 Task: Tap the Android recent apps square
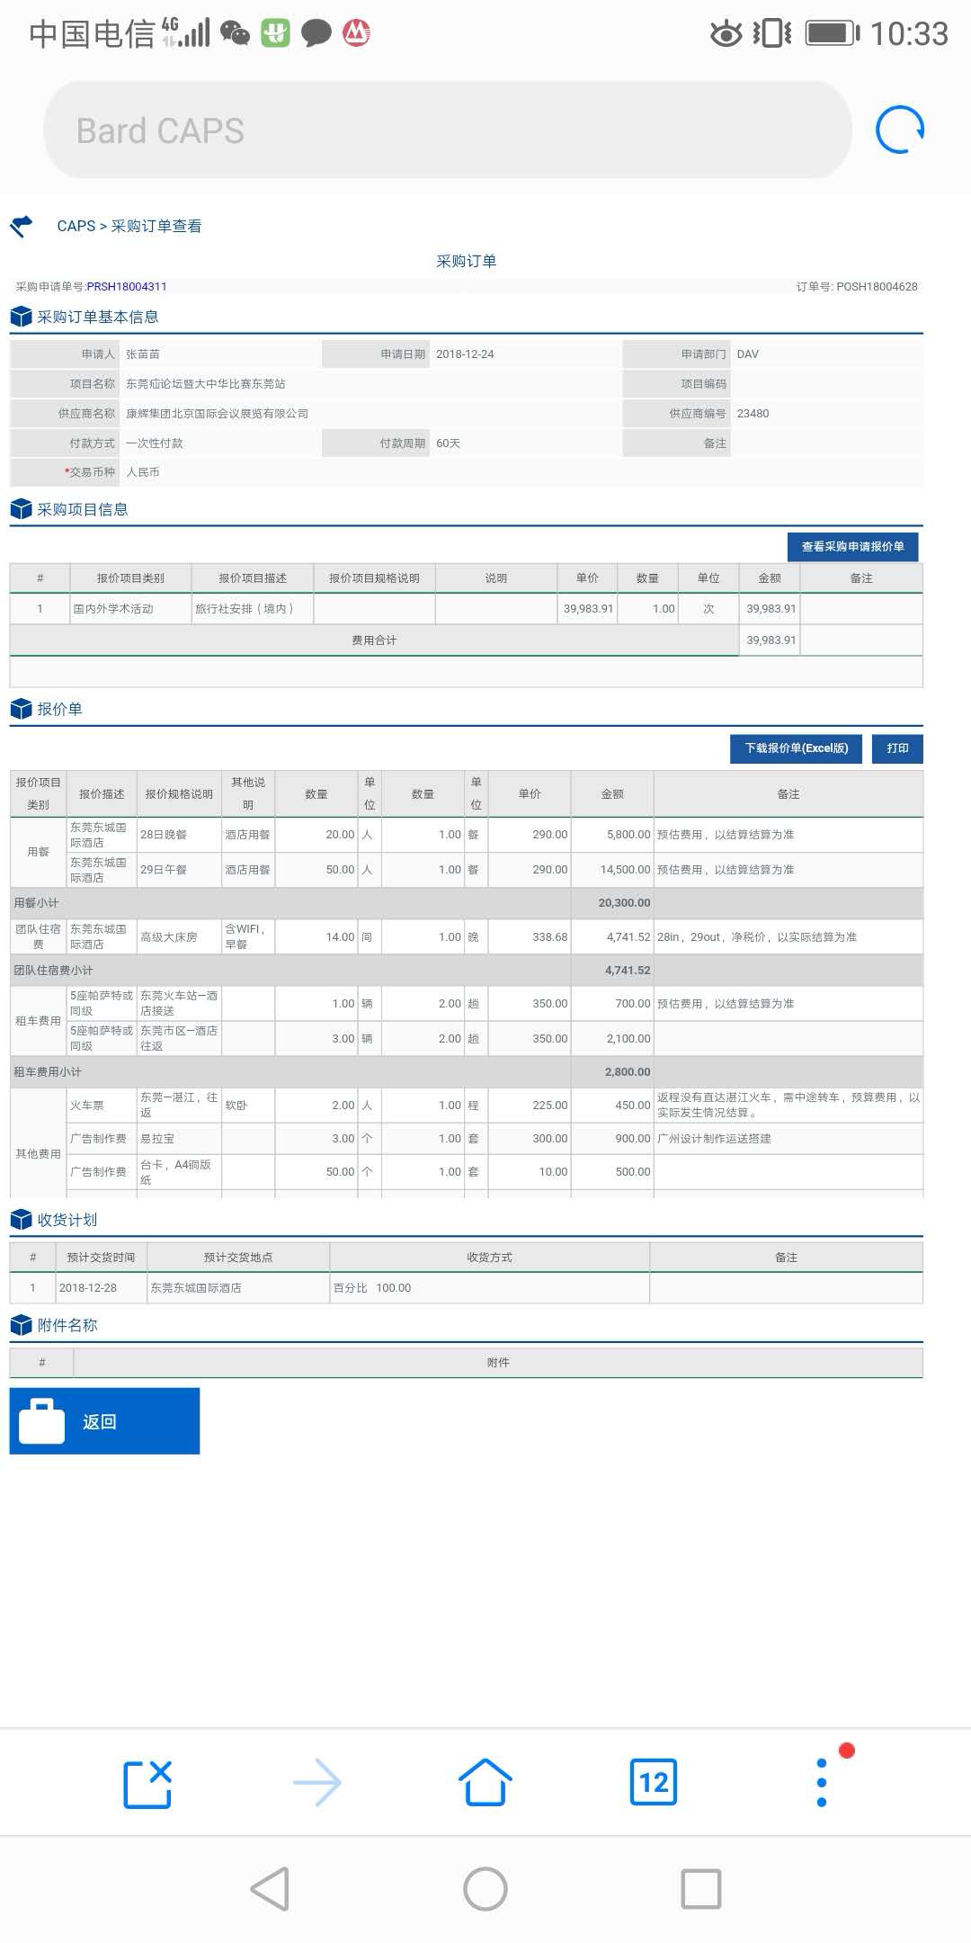tap(701, 1889)
